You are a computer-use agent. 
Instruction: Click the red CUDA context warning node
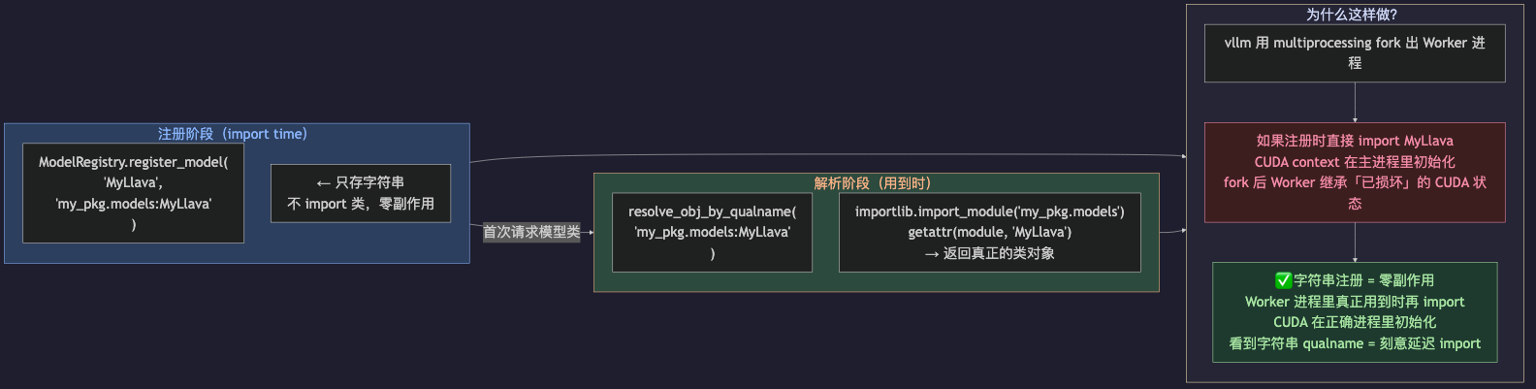(1355, 172)
